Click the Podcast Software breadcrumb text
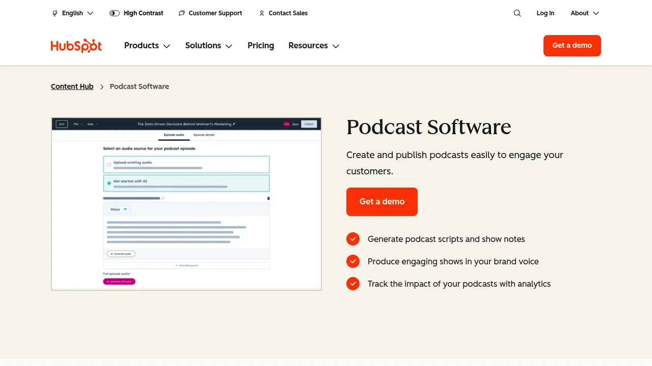652x366 pixels. [140, 86]
